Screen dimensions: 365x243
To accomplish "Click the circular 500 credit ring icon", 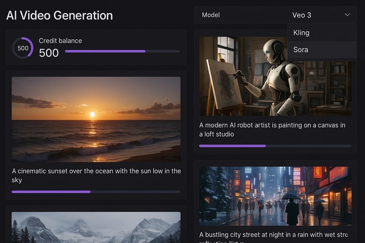I will pyautogui.click(x=23, y=48).
